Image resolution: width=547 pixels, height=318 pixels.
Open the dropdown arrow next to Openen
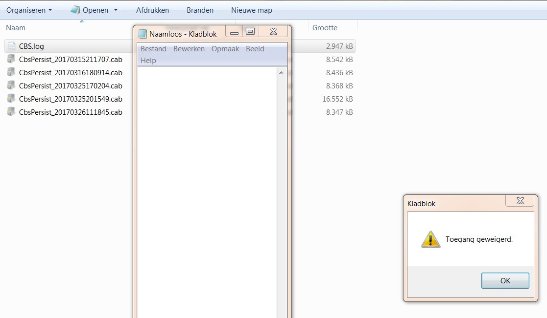pyautogui.click(x=116, y=10)
